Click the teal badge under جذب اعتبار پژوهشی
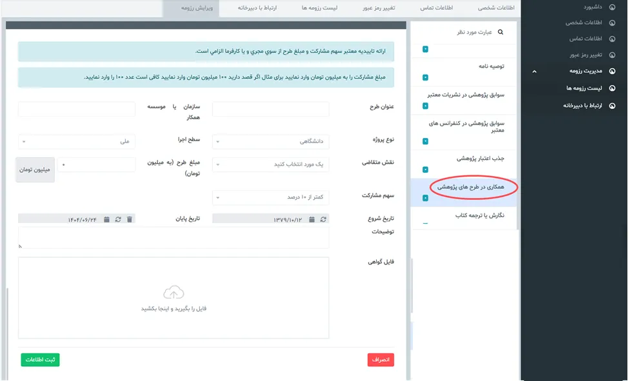The width and height of the screenshot is (629, 381). [x=425, y=170]
